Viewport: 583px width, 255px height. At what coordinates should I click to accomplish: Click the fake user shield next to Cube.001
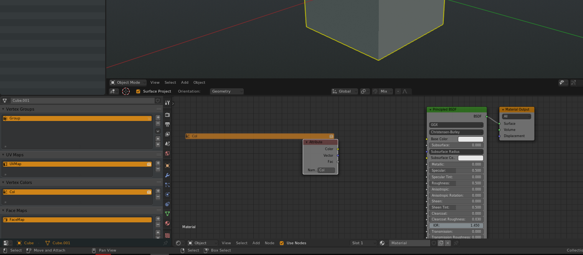point(157,101)
